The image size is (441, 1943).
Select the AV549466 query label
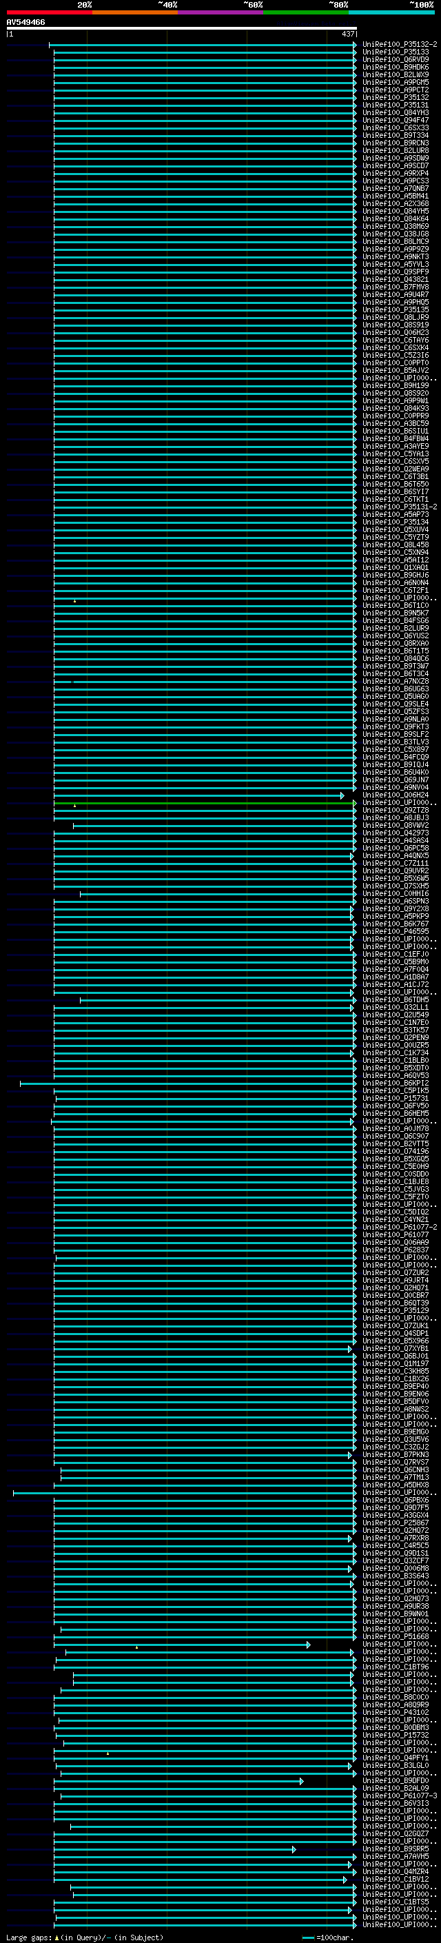(x=25, y=23)
